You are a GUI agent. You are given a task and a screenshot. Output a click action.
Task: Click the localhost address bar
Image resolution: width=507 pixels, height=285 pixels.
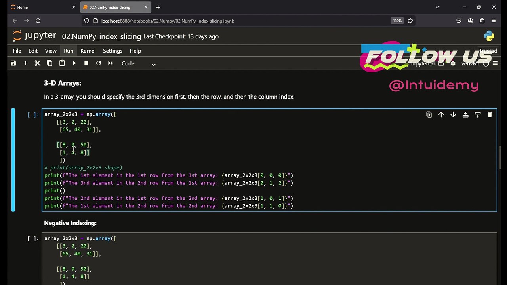pos(238,21)
